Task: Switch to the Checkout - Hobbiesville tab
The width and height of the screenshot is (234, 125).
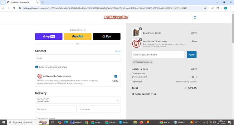Action: tap(20, 2)
